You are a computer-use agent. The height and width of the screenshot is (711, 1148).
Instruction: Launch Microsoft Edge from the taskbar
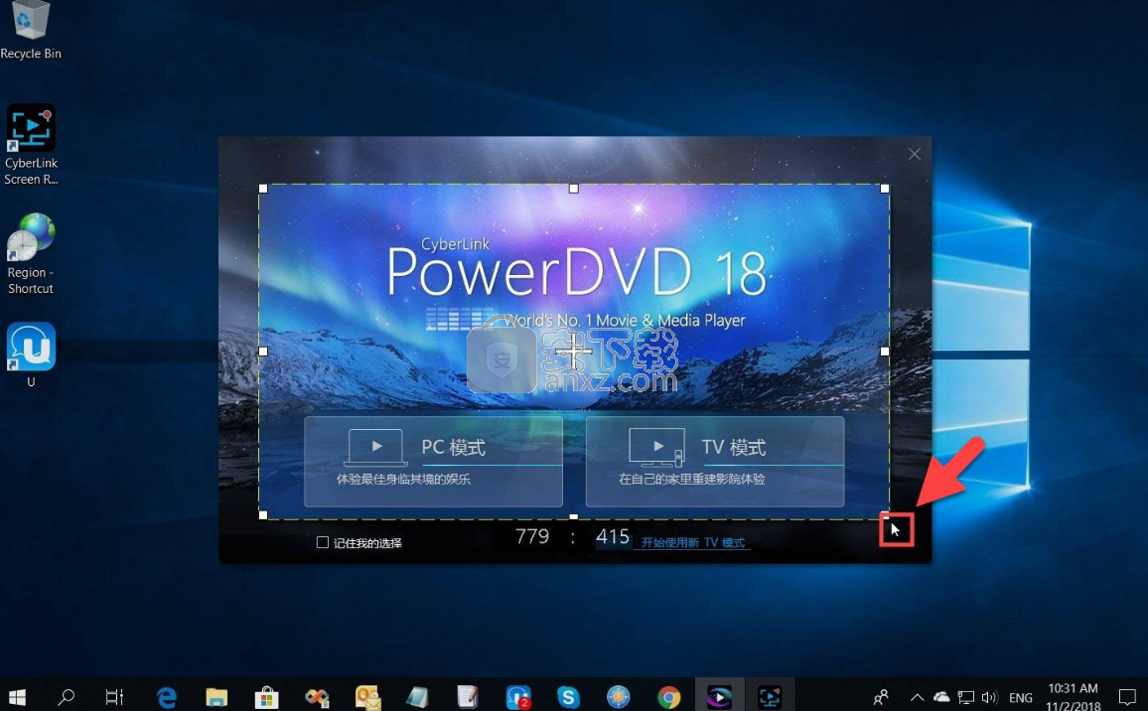point(167,696)
